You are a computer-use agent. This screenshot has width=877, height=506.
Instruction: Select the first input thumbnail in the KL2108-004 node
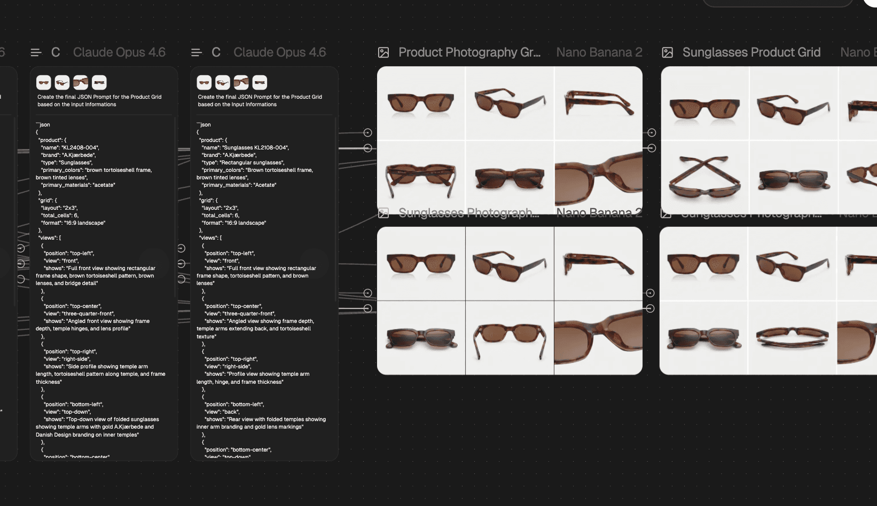tap(204, 82)
